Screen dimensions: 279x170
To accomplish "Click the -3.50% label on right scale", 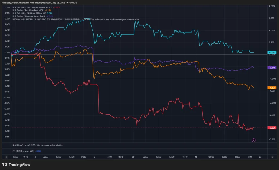I will 272,139.
